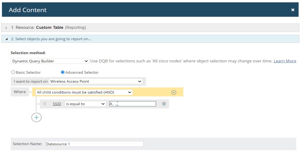Open the AND child conditions dropdown
The height and width of the screenshot is (153, 301).
(84, 92)
